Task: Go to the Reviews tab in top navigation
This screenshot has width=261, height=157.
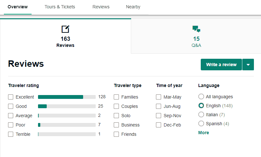Action: click(x=101, y=7)
